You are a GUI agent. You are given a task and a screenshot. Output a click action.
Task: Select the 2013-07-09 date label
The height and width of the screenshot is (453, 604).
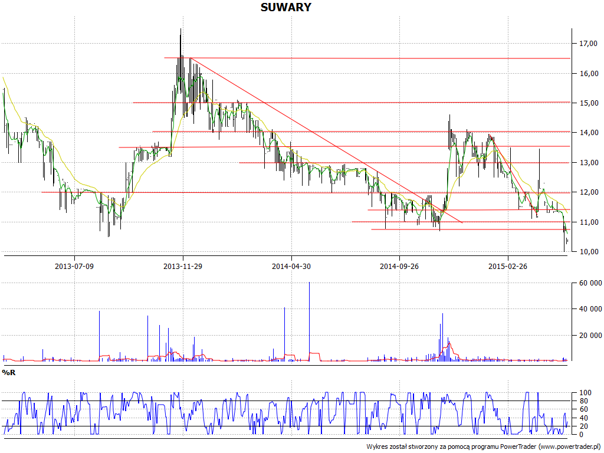[74, 266]
